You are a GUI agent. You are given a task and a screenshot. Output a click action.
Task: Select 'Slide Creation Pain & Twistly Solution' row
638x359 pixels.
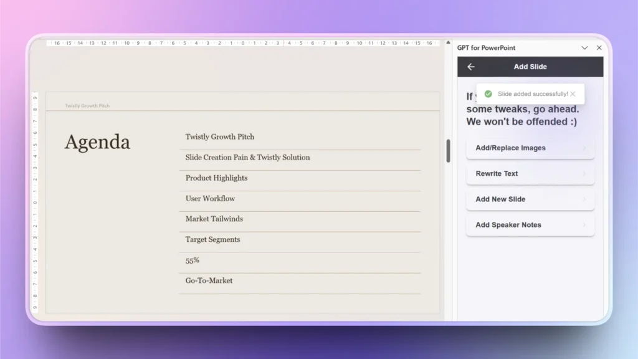pos(300,160)
